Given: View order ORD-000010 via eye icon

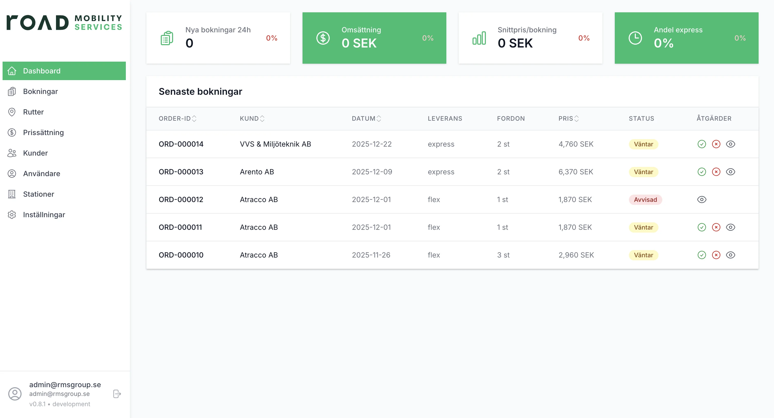Looking at the screenshot, I should (x=730, y=255).
